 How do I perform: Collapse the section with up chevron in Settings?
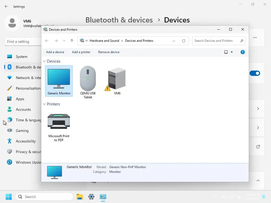(258, 181)
